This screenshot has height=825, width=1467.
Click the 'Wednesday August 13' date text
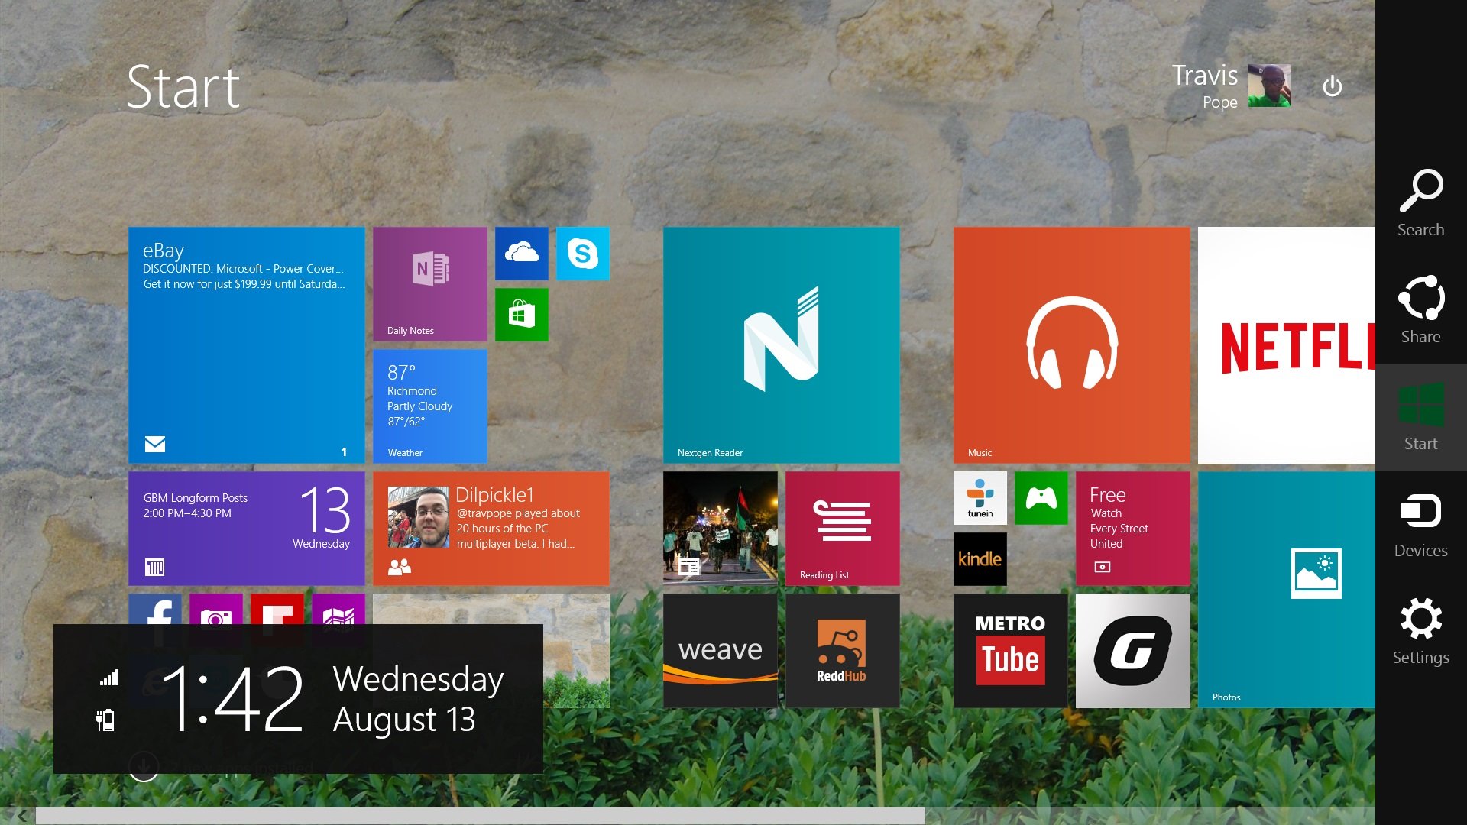pyautogui.click(x=418, y=699)
